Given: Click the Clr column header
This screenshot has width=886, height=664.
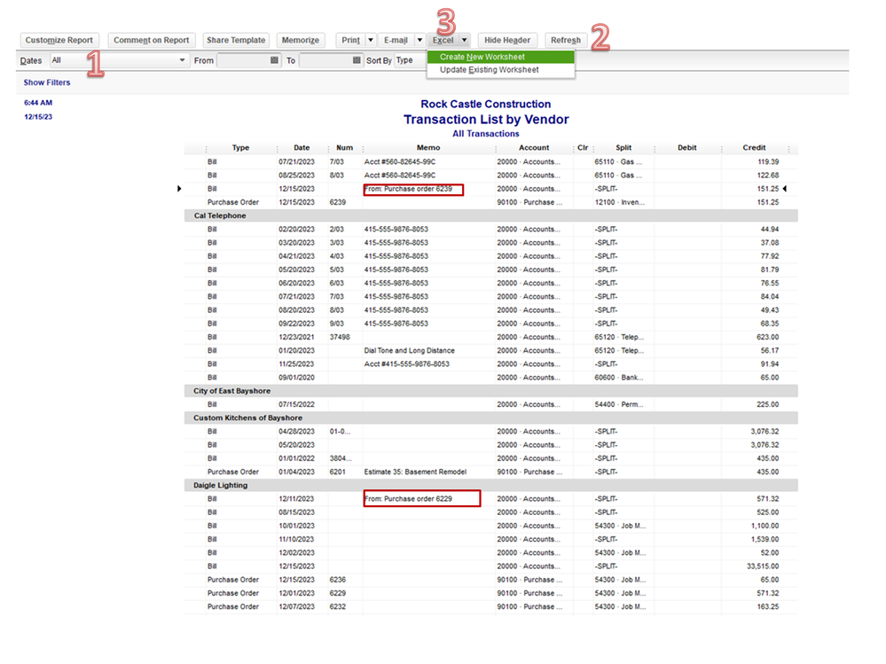Looking at the screenshot, I should [584, 148].
